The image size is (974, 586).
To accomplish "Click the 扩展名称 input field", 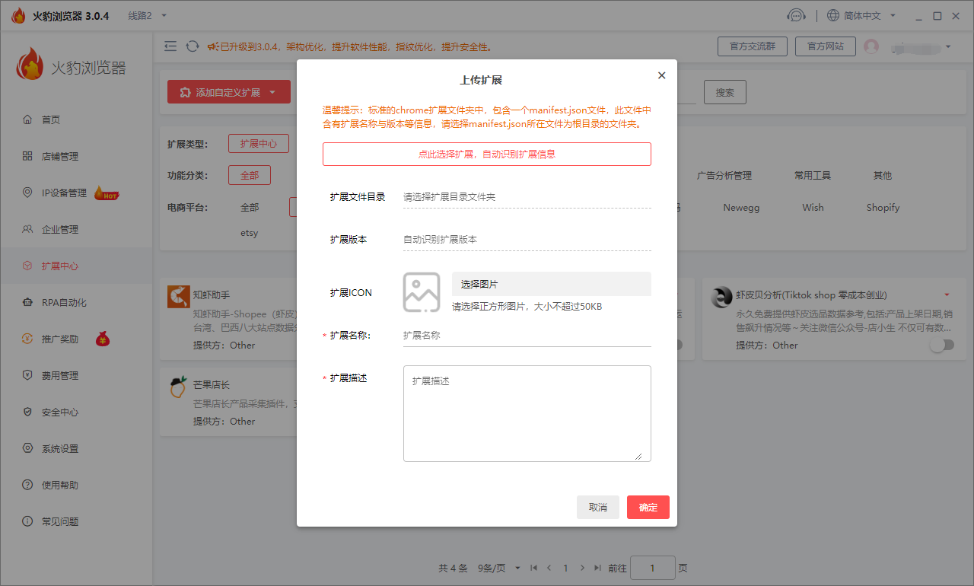I will [527, 335].
